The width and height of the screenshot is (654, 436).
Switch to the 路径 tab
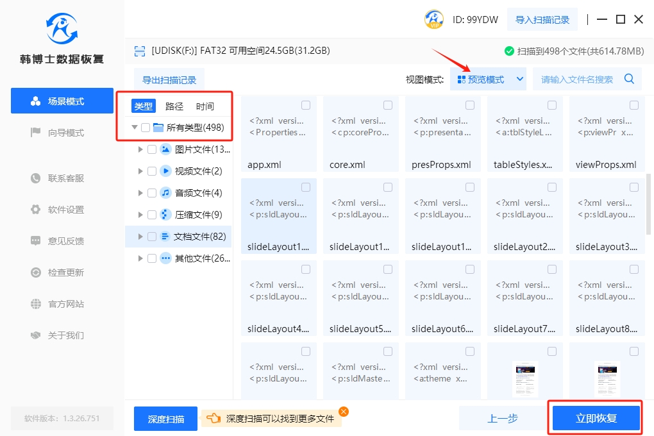pyautogui.click(x=174, y=106)
